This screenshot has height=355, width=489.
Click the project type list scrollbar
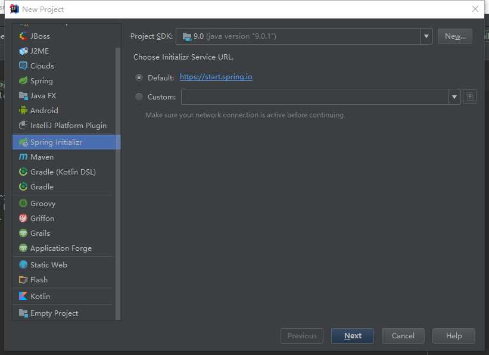pos(118,183)
